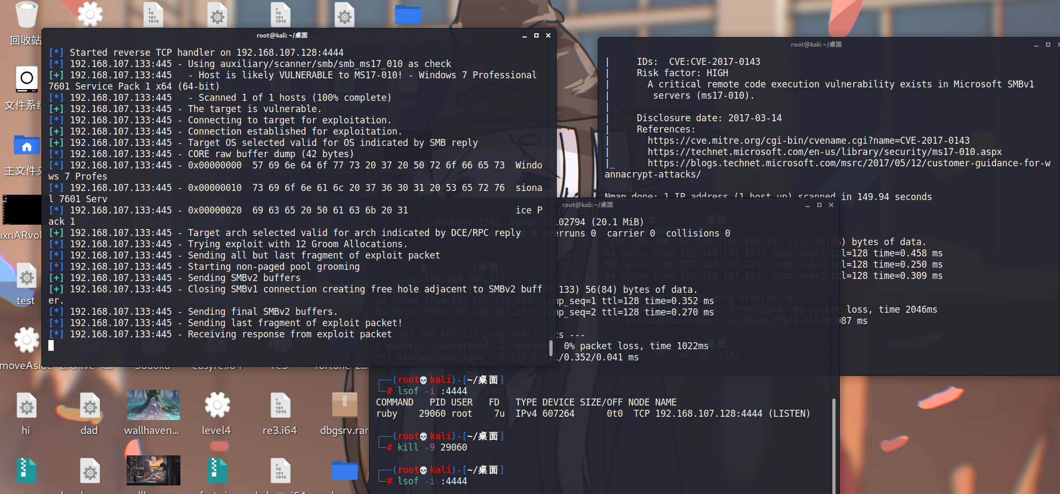
Task: Open the blue folder in the top desktop row
Action: click(x=408, y=14)
